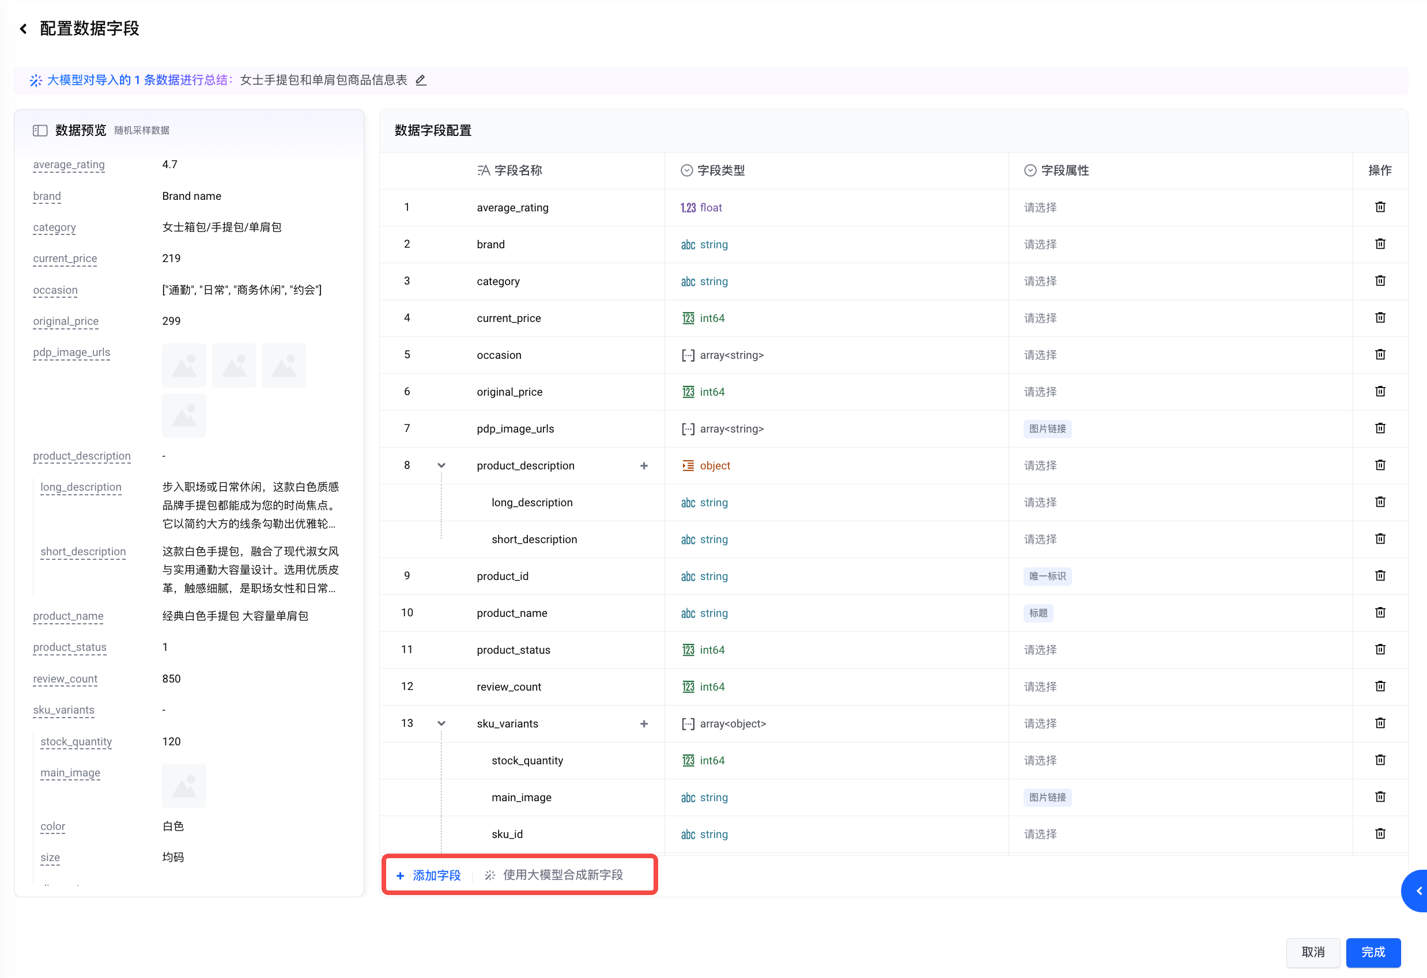Click the main_image thumbnail in data preview
This screenshot has width=1427, height=978.
[x=184, y=786]
